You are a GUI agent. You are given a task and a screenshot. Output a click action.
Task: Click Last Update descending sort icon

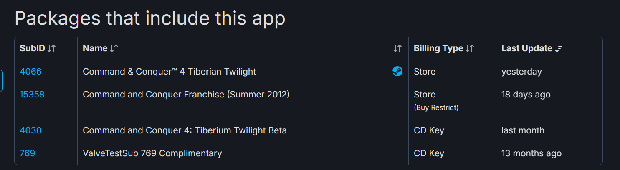pyautogui.click(x=559, y=48)
